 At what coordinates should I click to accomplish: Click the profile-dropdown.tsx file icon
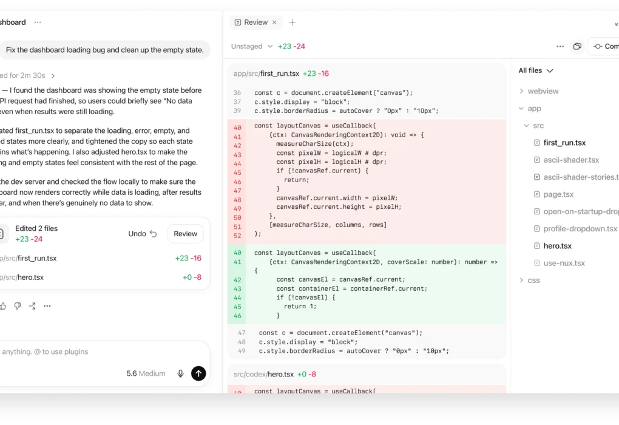537,229
